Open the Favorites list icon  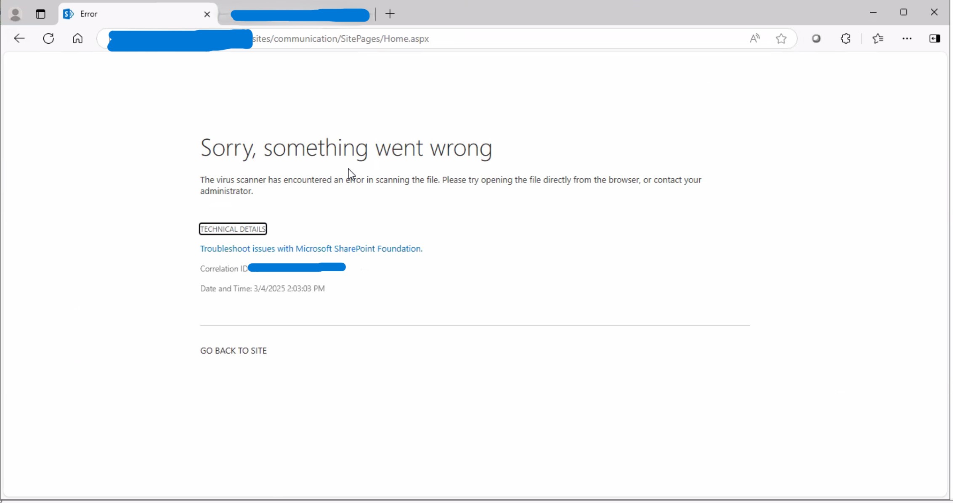pyautogui.click(x=878, y=39)
